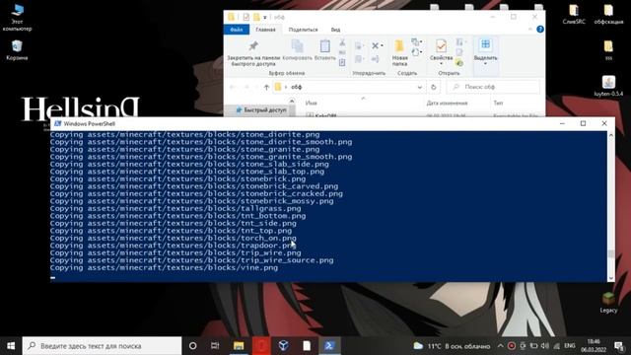The height and width of the screenshot is (355, 631).
Task: Expand the address bar history dropdown
Action: pyautogui.click(x=420, y=87)
